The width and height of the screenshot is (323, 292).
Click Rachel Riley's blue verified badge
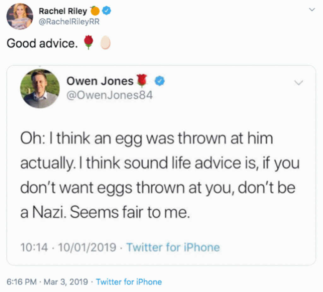[x=107, y=11]
